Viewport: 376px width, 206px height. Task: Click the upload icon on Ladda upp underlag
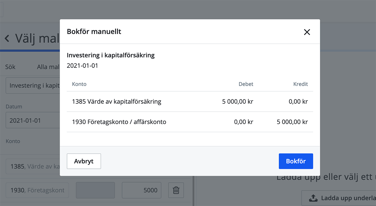click(x=313, y=198)
